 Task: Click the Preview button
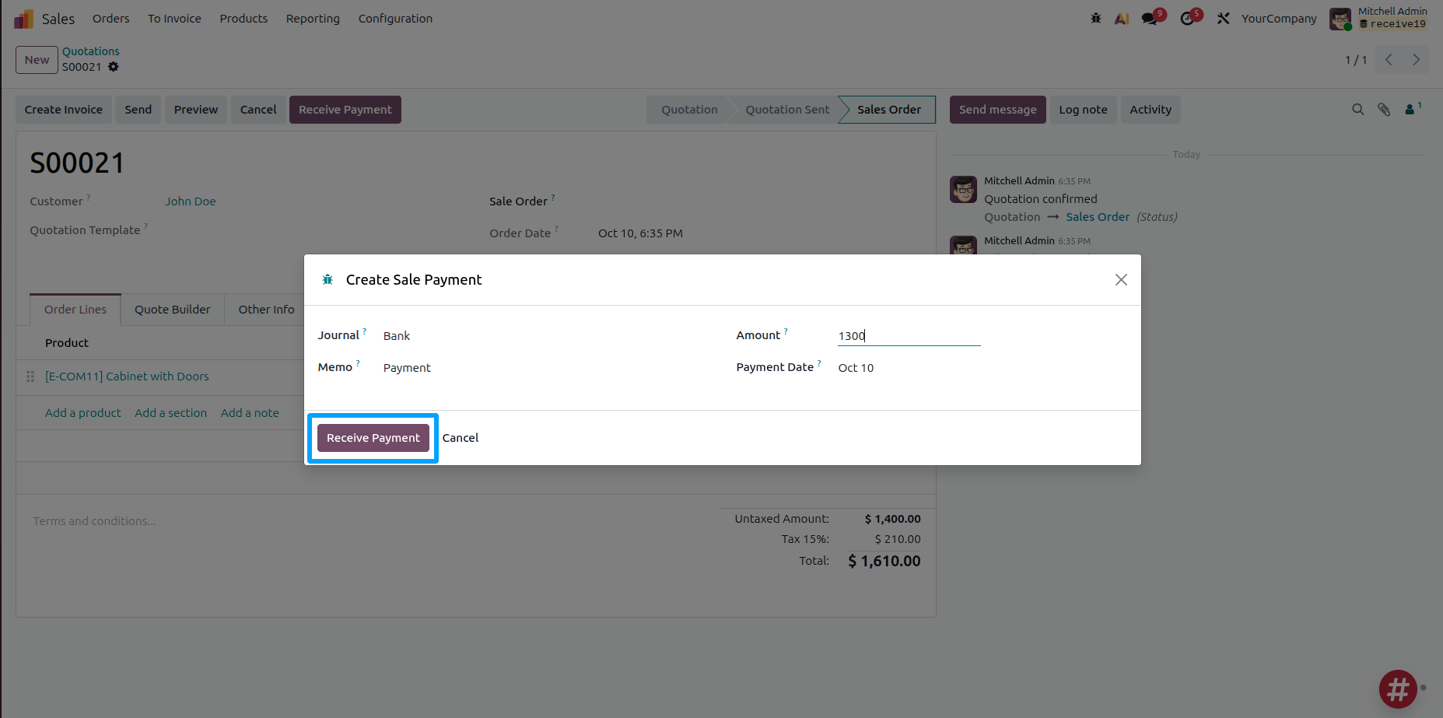coord(196,110)
